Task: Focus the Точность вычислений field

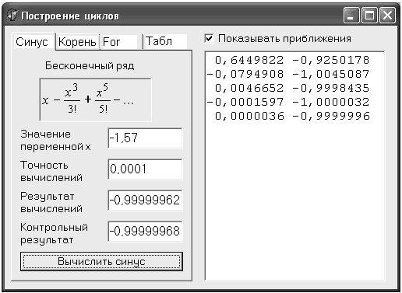Action: tap(145, 169)
